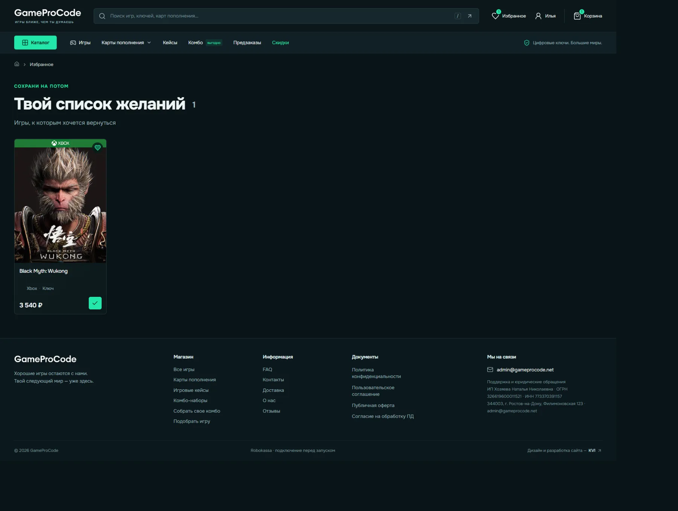The width and height of the screenshot is (678, 511).
Task: Open footer link Доставка
Action: point(273,390)
